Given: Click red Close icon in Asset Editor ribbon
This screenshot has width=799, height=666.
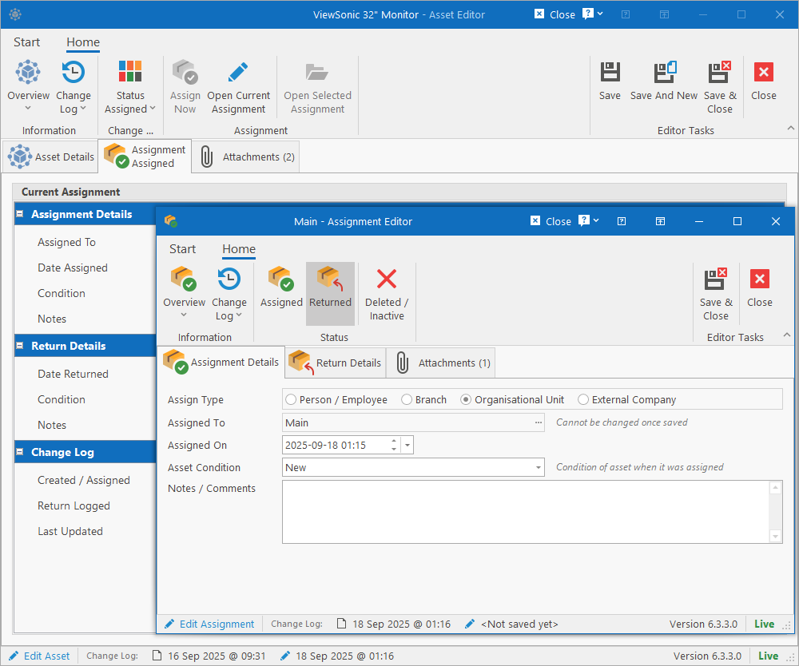Looking at the screenshot, I should pos(763,72).
